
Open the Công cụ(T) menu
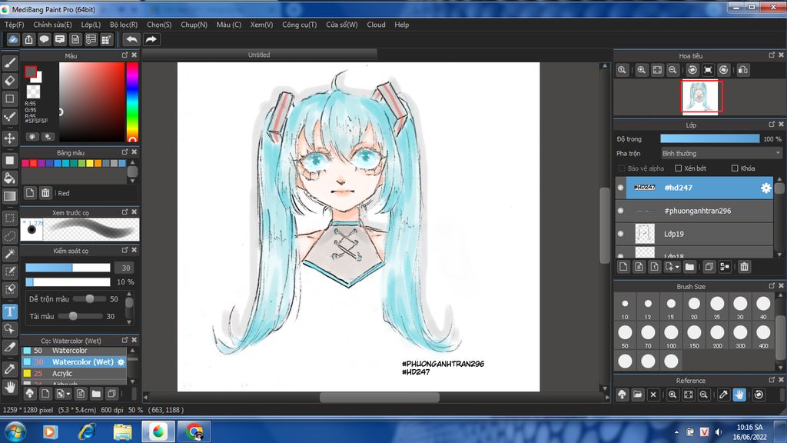[x=299, y=25]
